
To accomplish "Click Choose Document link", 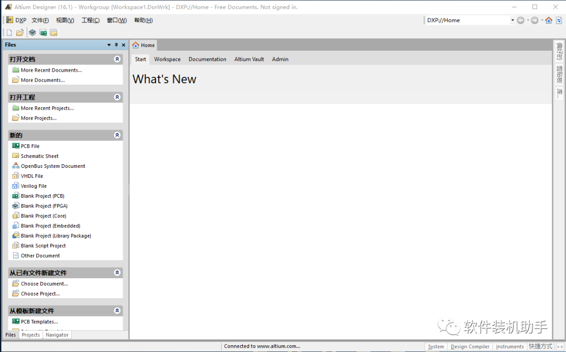I will coord(45,283).
